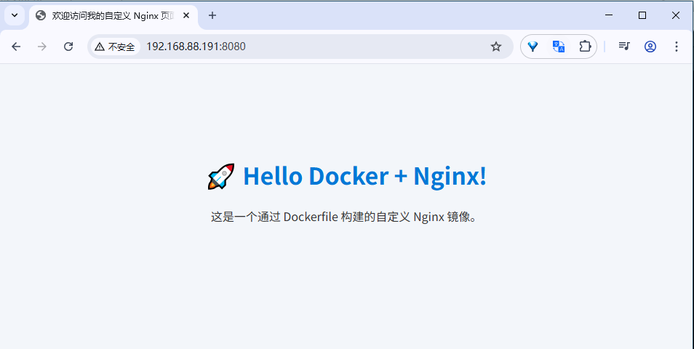Maximize the browser window
Screen dimensions: 694x349
click(642, 15)
